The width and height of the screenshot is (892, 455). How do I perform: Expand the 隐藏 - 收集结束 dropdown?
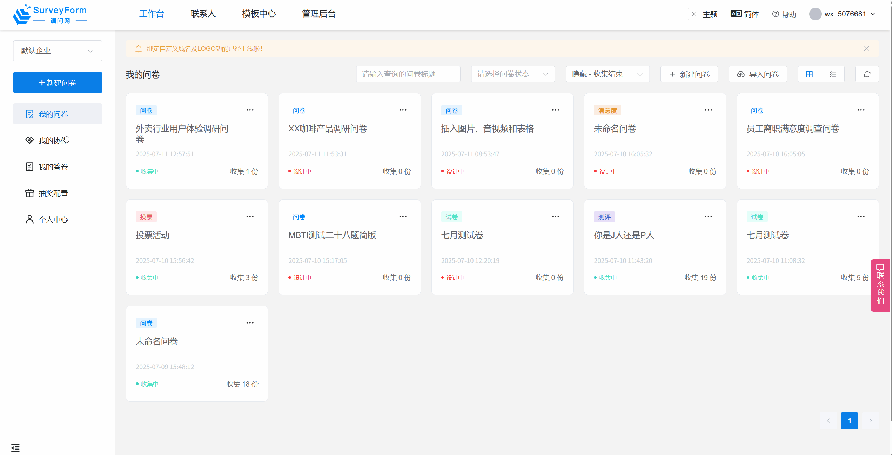pos(607,74)
